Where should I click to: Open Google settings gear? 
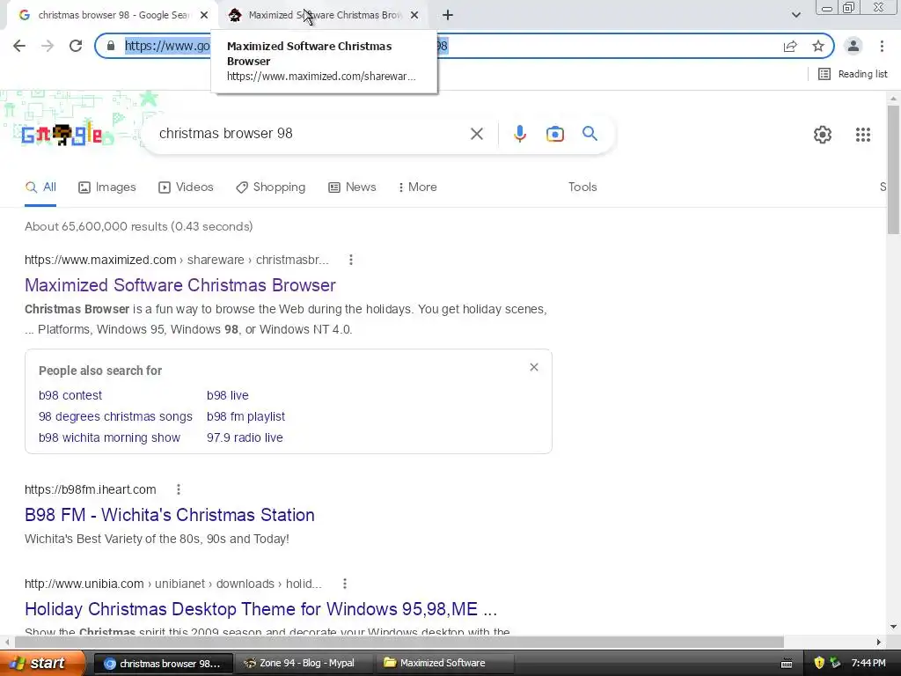pos(823,135)
